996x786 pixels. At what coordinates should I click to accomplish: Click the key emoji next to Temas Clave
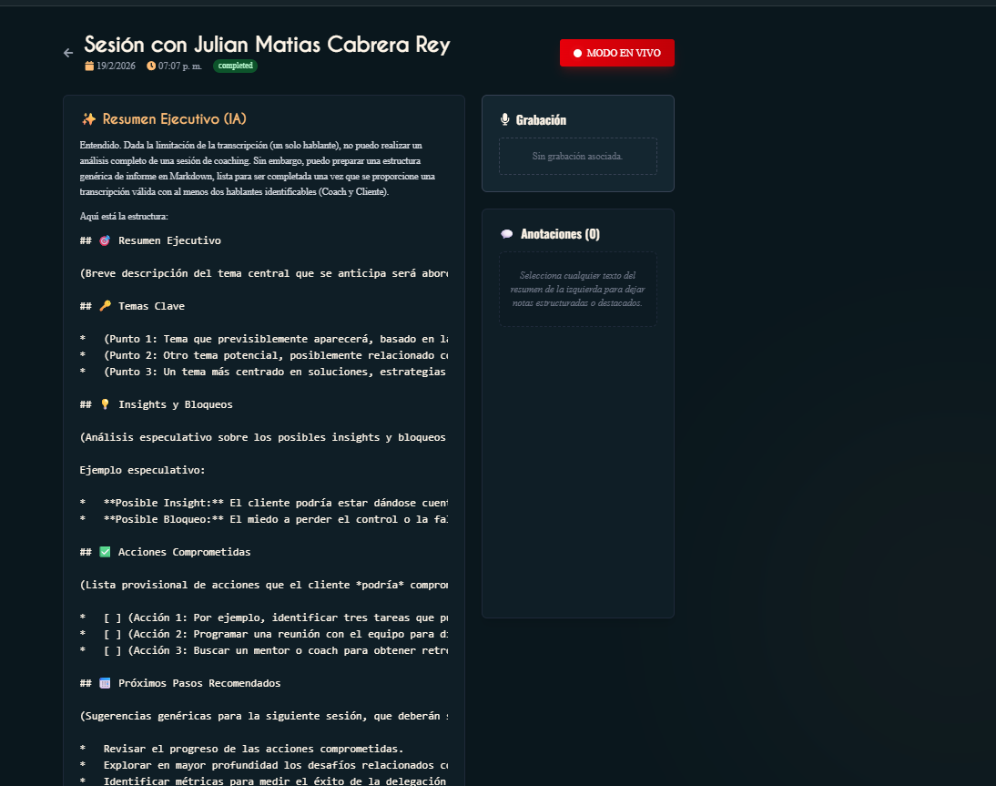(x=107, y=305)
